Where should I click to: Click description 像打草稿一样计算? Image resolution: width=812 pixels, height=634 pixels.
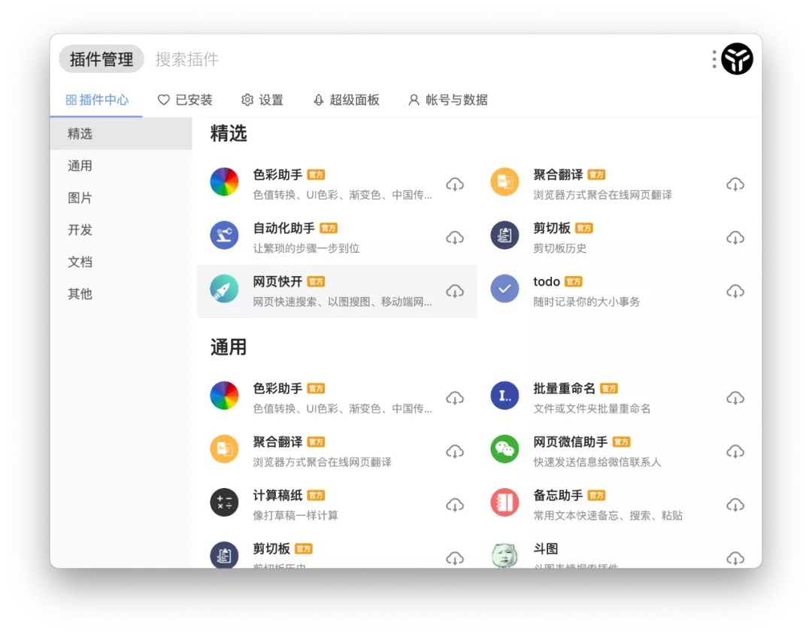(295, 515)
